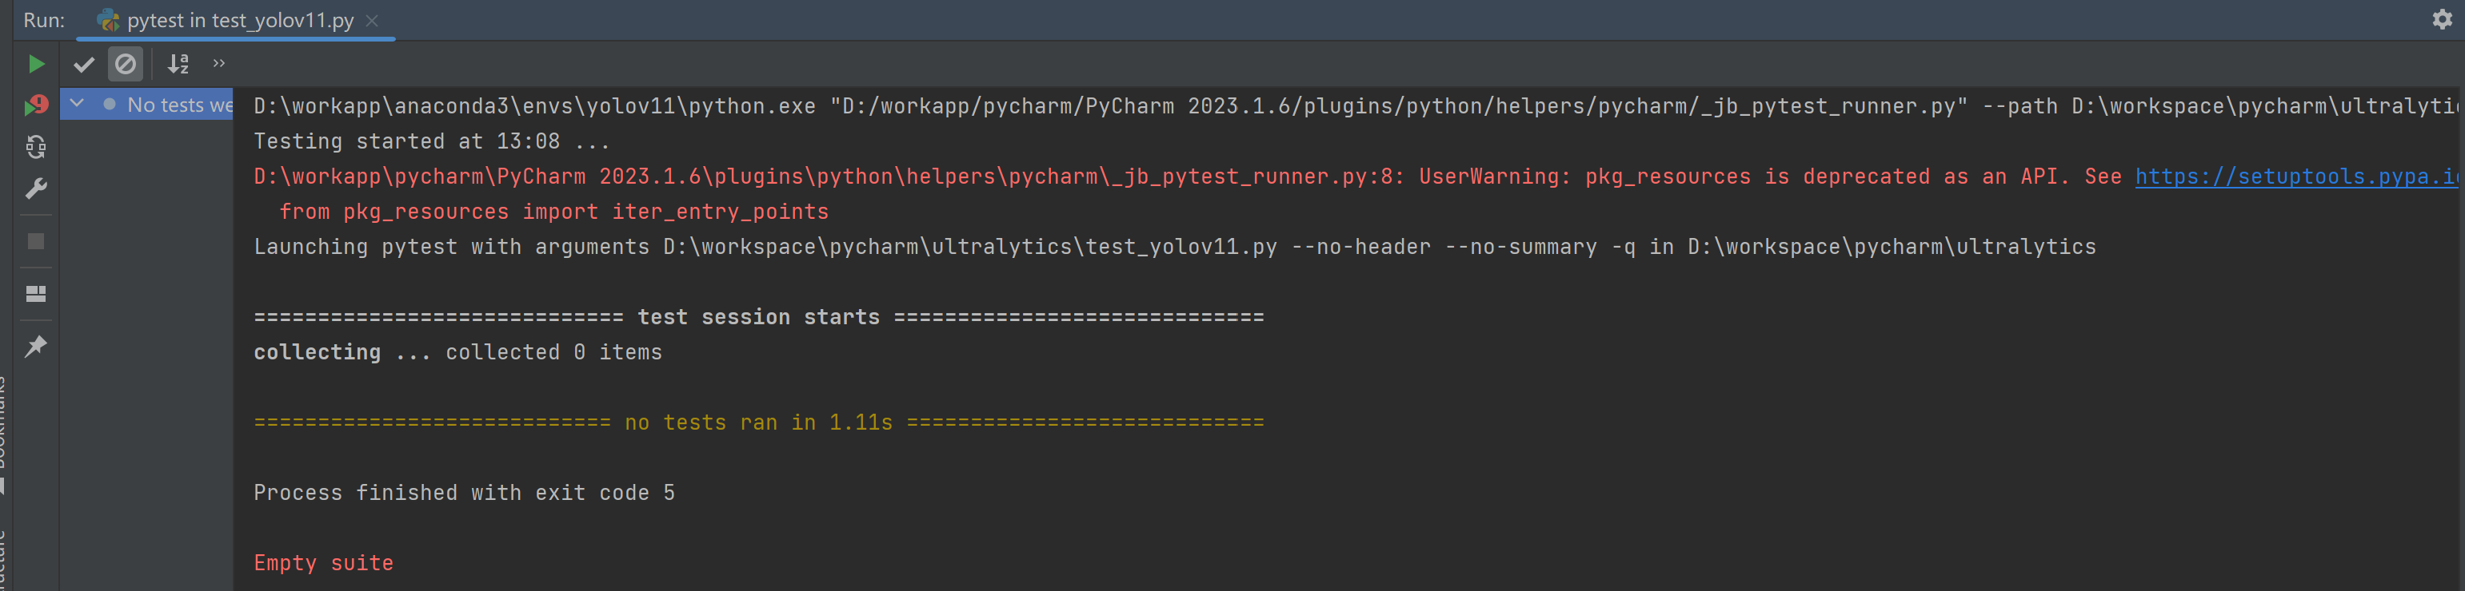Toggle Show Passed checkmark filter
2465x591 pixels.
pos(84,64)
